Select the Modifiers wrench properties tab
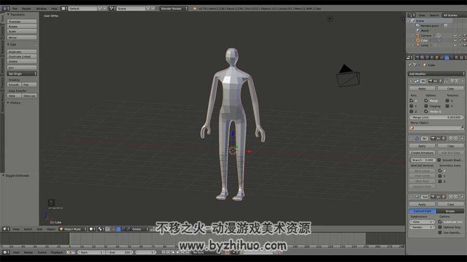Image resolution: width=467 pixels, height=262 pixels. (x=446, y=57)
